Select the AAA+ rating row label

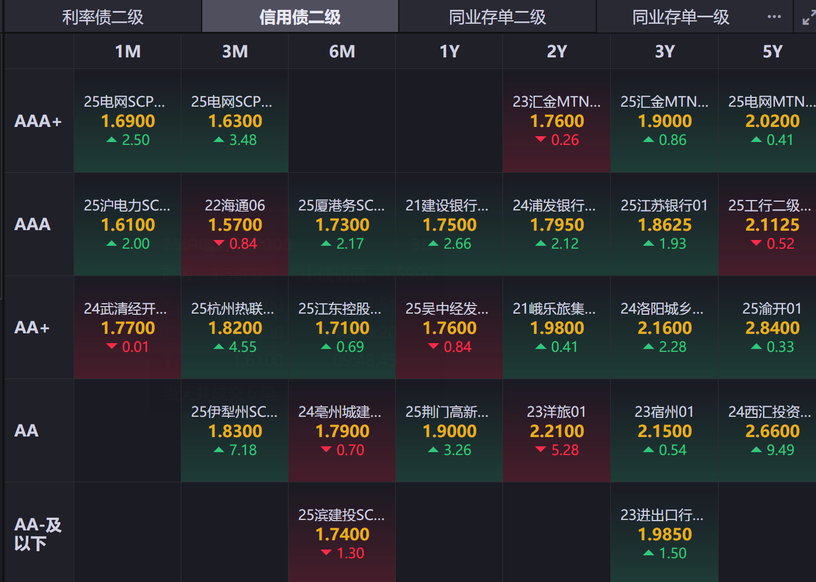(38, 121)
